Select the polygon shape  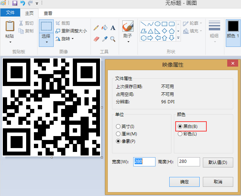(x=143, y=31)
